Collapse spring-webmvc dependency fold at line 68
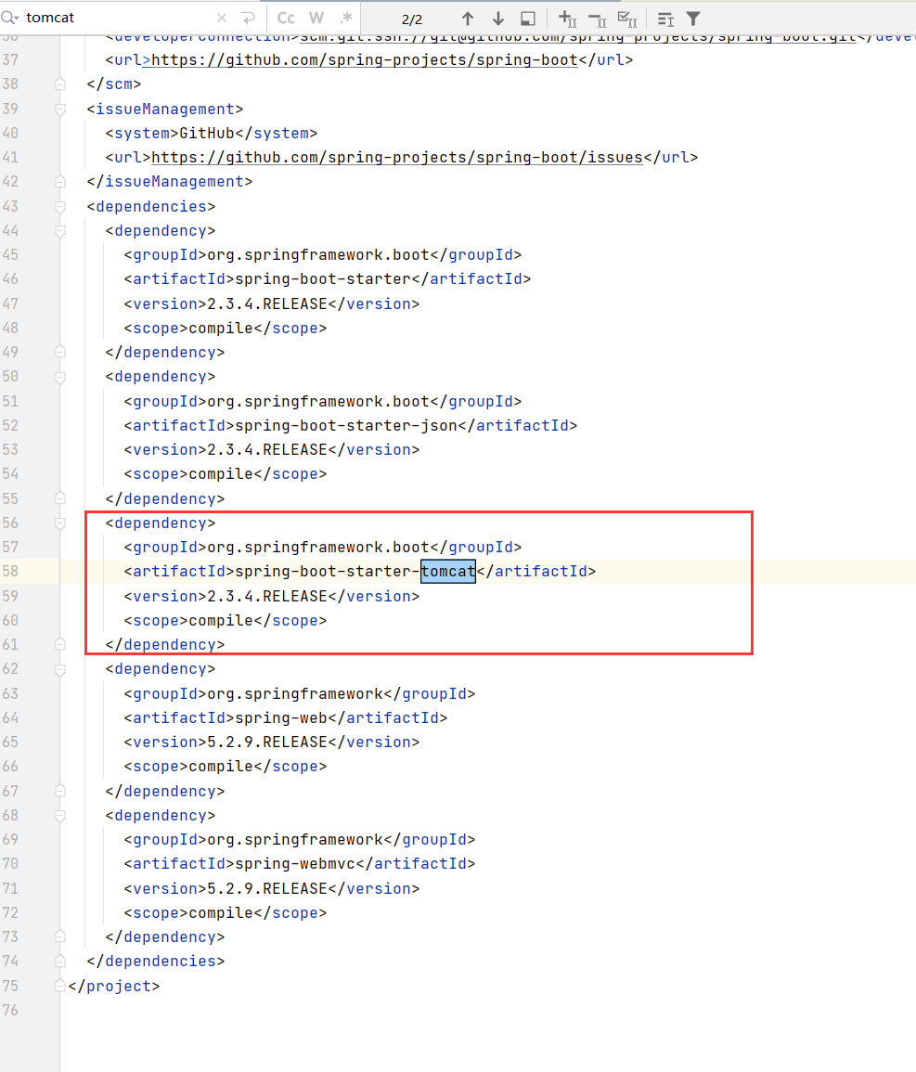The height and width of the screenshot is (1072, 916). coord(60,816)
